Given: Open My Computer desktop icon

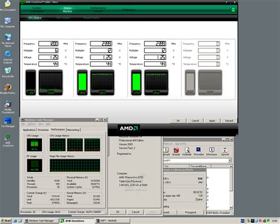Looking at the screenshot, I should click(8, 22).
